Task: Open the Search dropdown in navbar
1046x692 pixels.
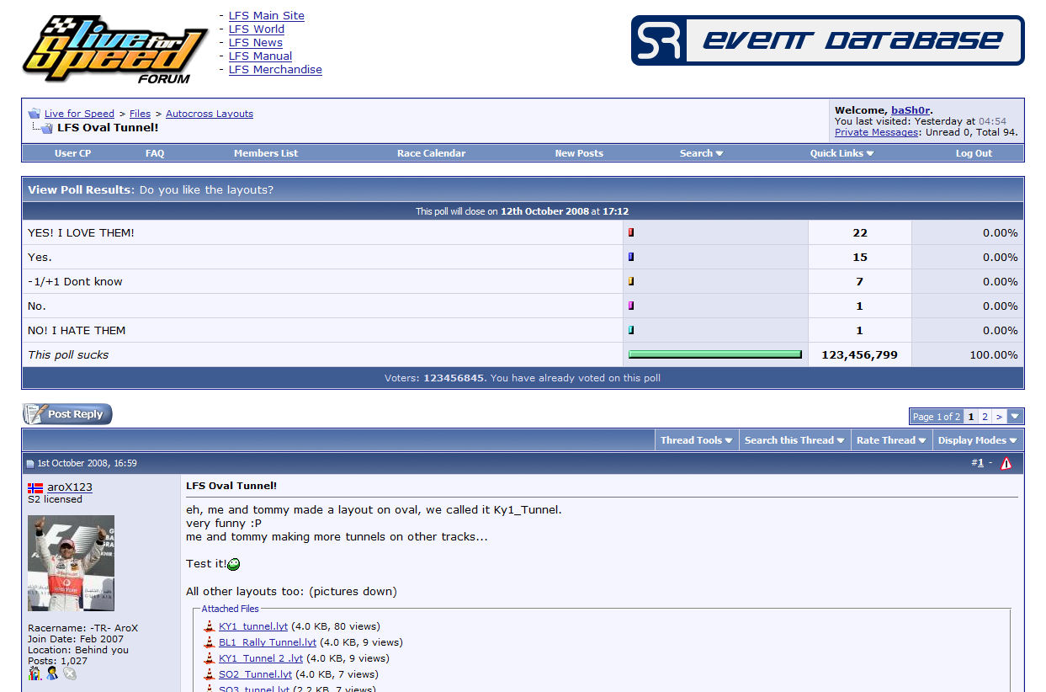Action: tap(702, 153)
